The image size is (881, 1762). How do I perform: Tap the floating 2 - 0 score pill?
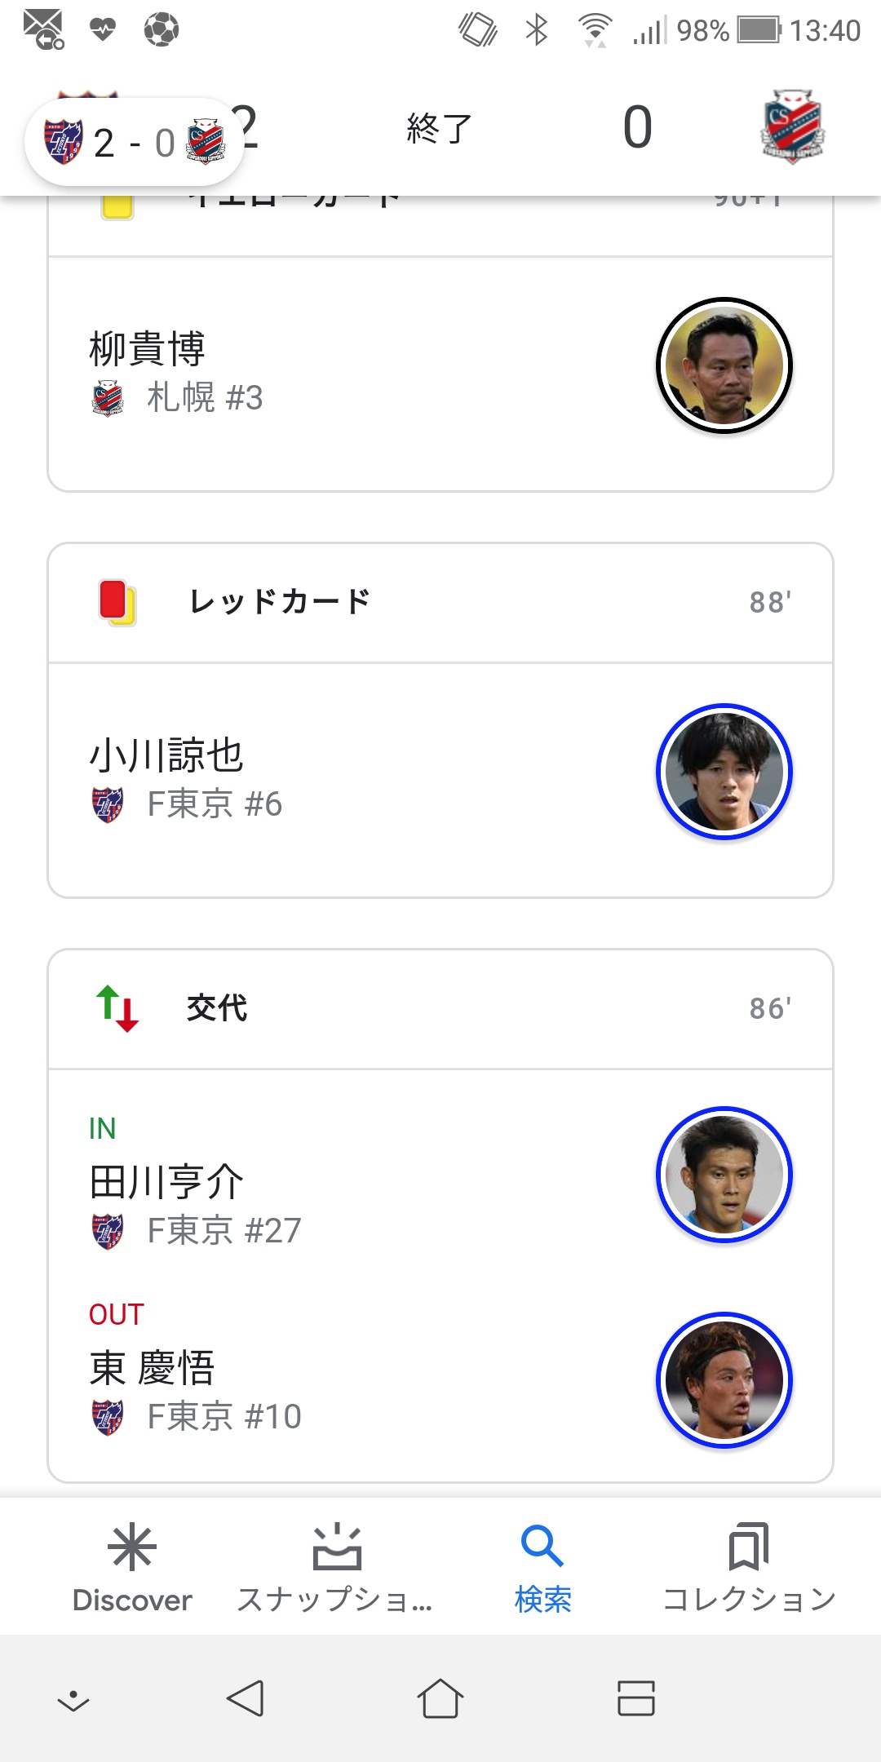135,143
